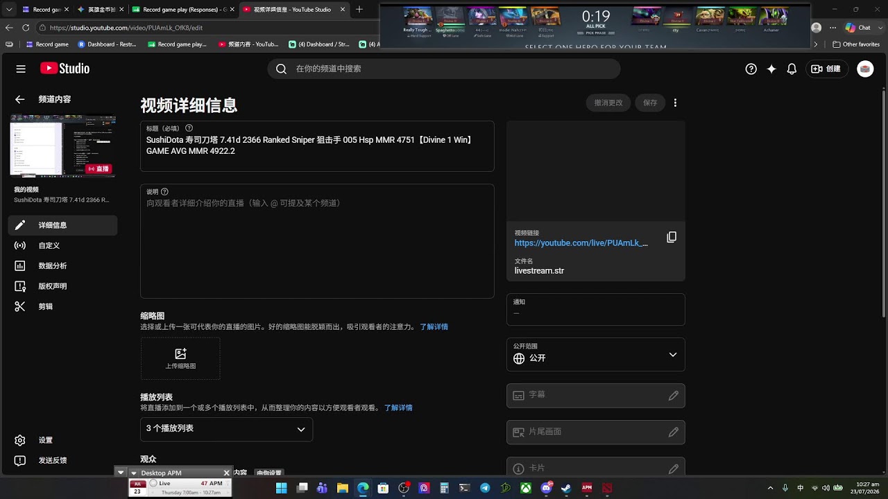Open Dota 2 from the taskbar
Screen dimensions: 888x499
607,488
